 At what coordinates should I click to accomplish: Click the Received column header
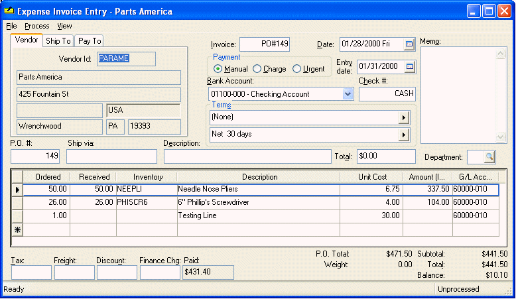93,177
